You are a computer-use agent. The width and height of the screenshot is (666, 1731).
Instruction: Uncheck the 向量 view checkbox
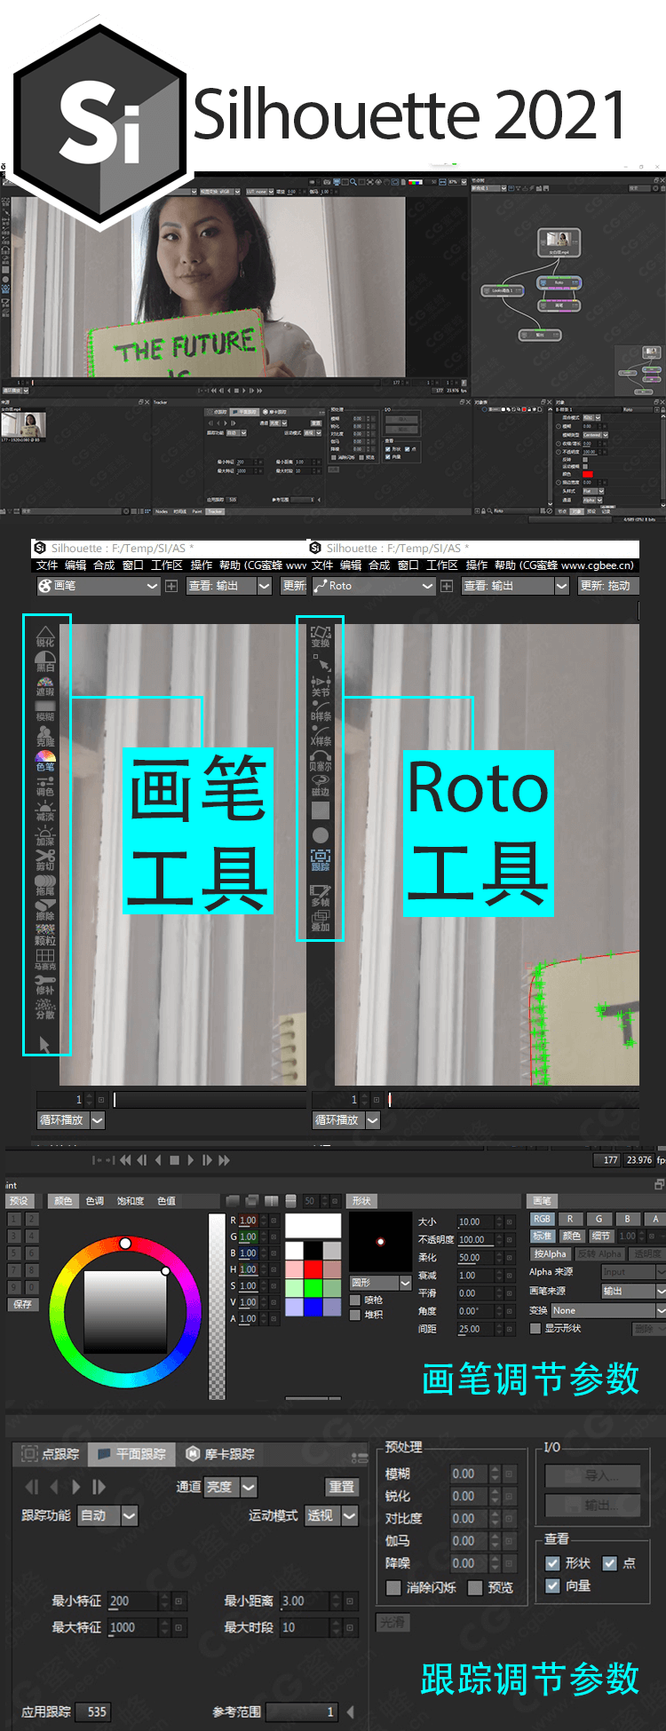point(552,1585)
